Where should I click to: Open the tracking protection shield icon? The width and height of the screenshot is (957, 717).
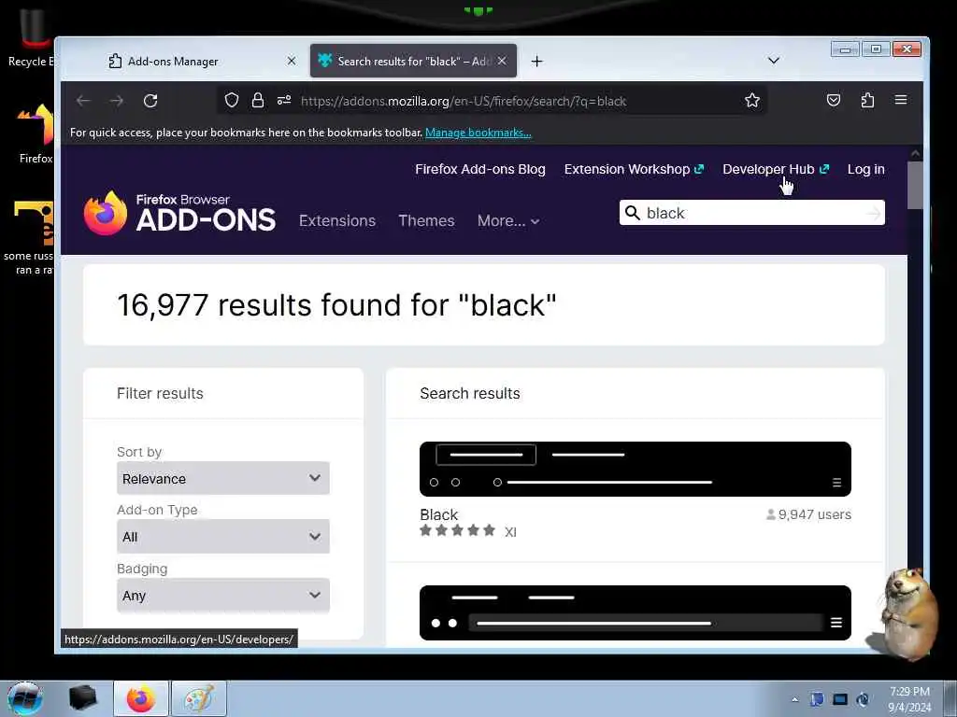[x=232, y=100]
